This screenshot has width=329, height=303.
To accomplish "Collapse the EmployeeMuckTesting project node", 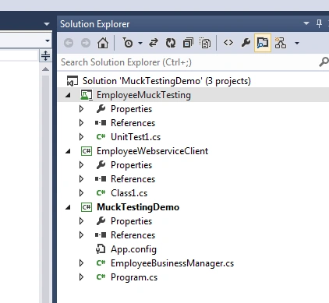I will pos(68,95).
